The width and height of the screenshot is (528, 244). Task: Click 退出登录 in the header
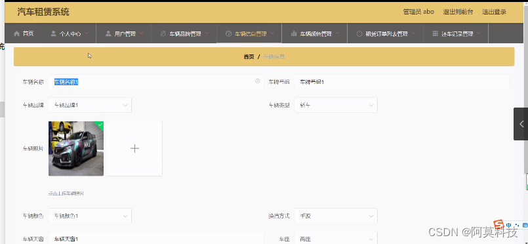(494, 12)
